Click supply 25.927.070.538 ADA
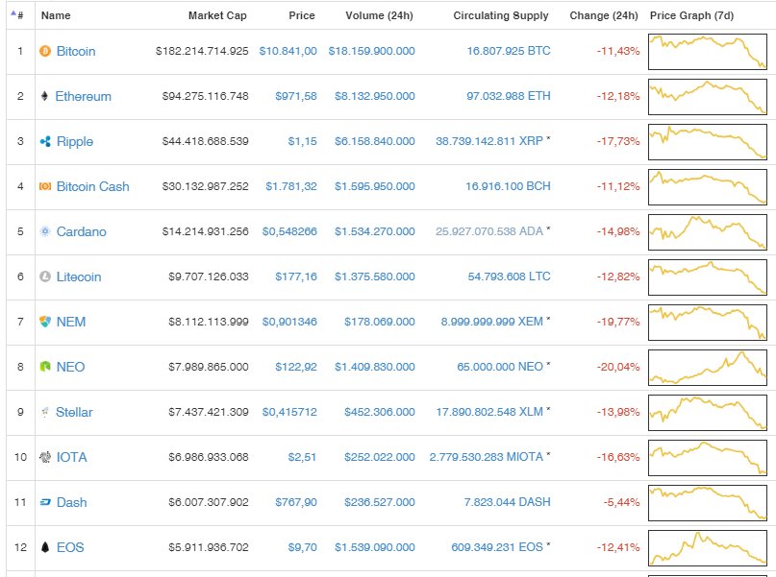Image resolution: width=776 pixels, height=577 pixels. click(489, 231)
